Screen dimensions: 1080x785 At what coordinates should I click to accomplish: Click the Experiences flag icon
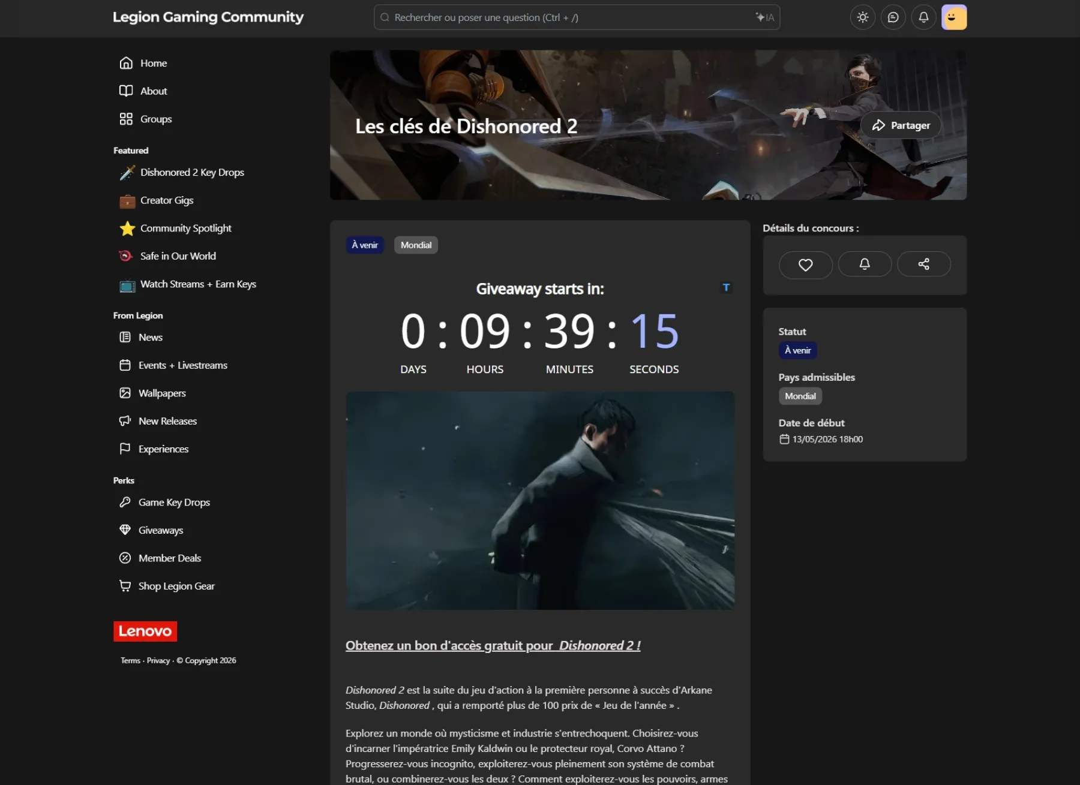pos(125,449)
